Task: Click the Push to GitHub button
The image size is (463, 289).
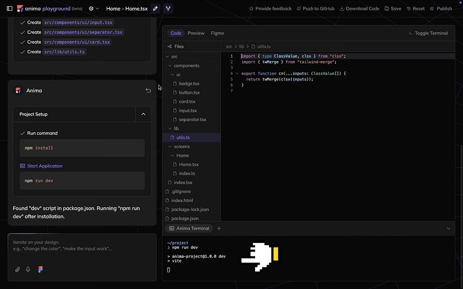Action: pyautogui.click(x=316, y=9)
